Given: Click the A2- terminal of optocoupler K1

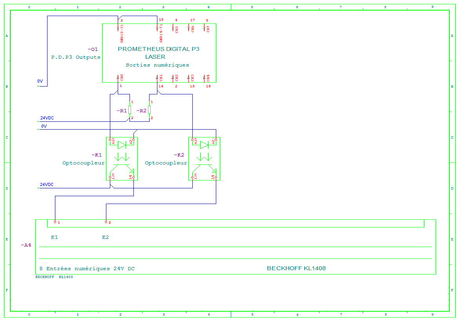Looking at the screenshot, I should (x=133, y=140).
